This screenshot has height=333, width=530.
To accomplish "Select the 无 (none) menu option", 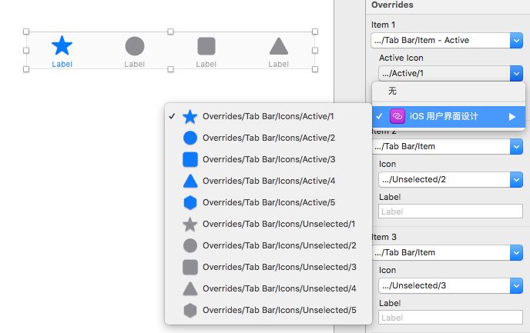I will [393, 92].
